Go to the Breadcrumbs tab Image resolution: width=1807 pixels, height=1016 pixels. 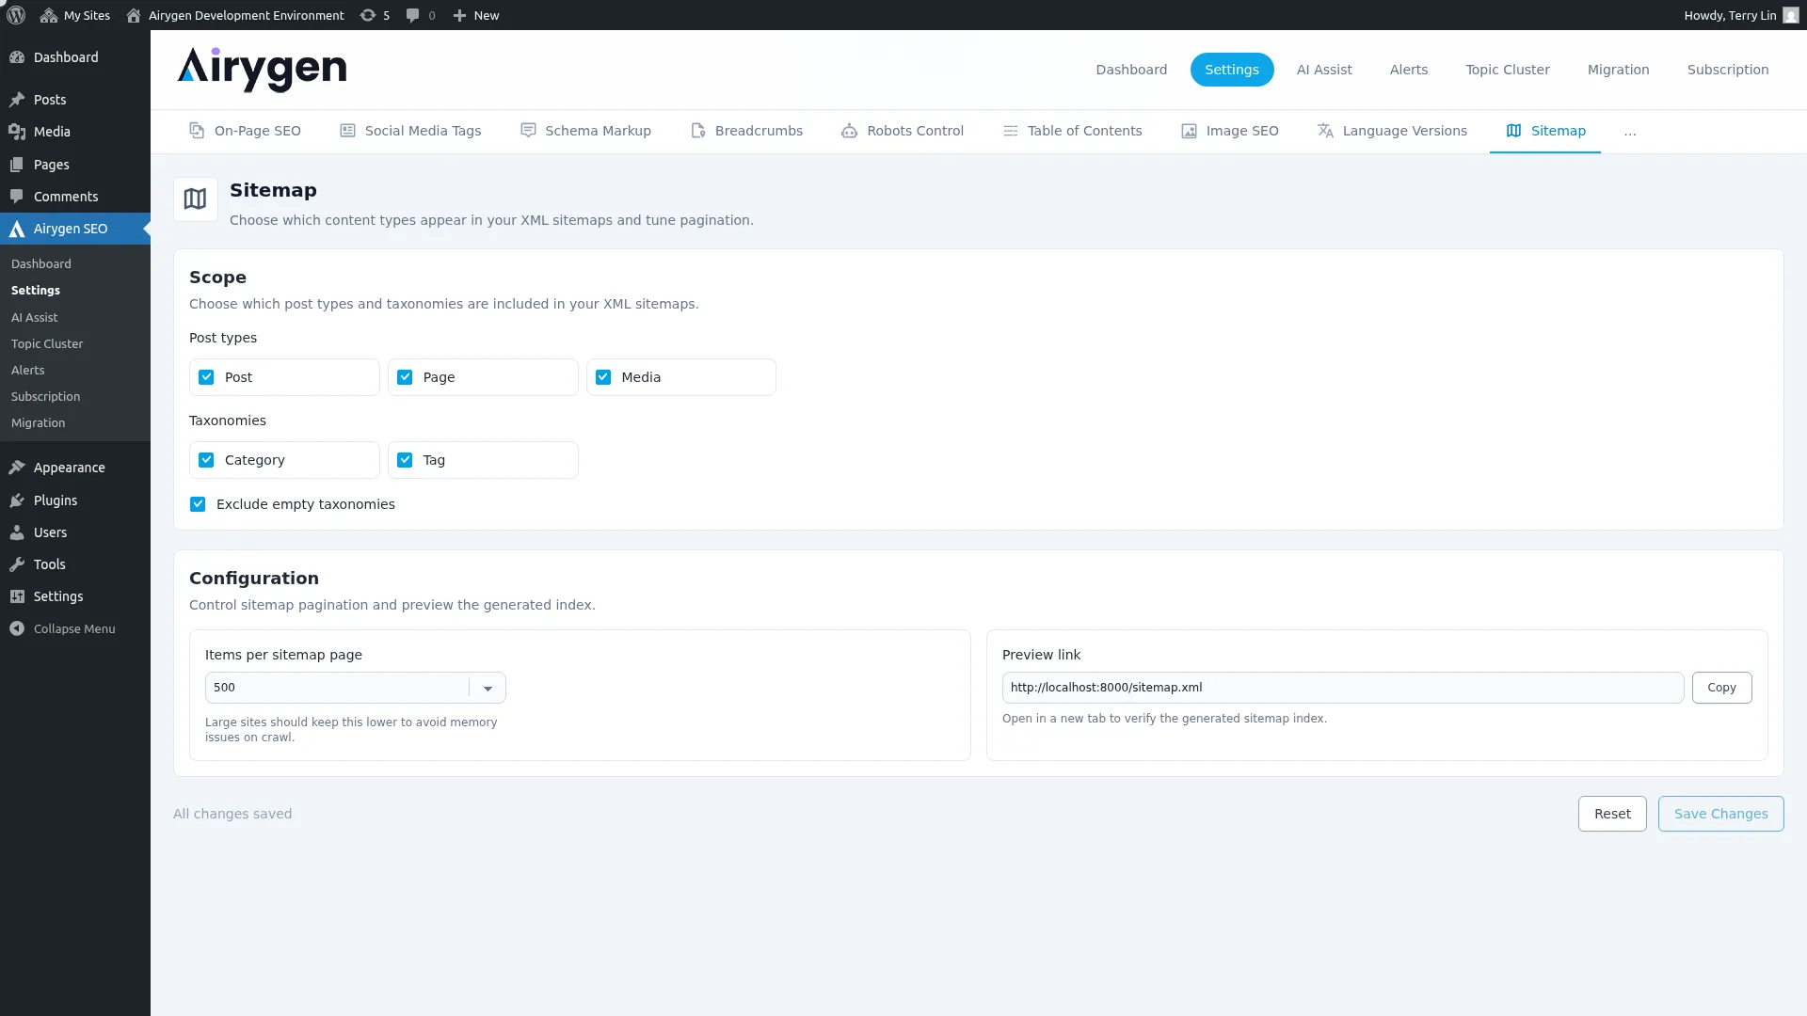746,131
